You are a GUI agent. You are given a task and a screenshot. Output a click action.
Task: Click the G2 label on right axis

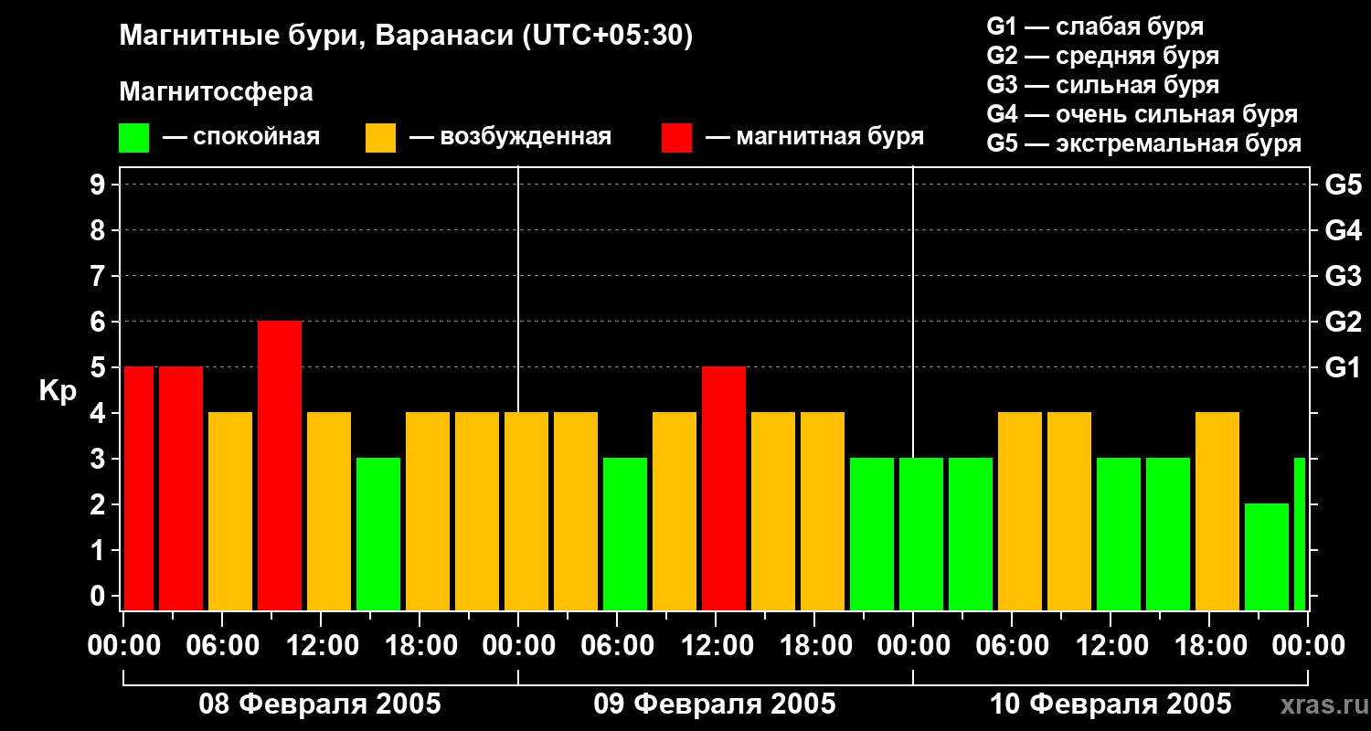[x=1343, y=322]
